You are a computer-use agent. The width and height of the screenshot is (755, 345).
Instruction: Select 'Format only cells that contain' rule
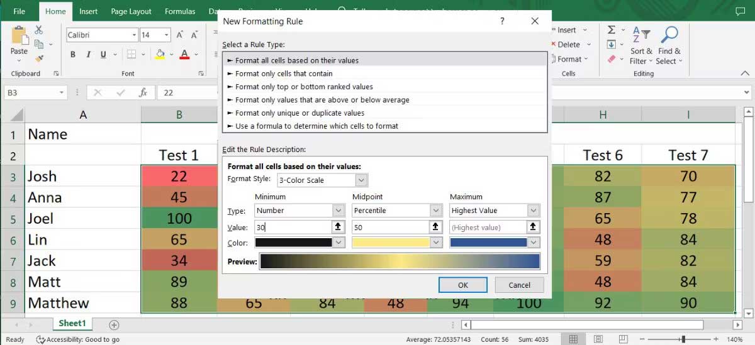384,74
